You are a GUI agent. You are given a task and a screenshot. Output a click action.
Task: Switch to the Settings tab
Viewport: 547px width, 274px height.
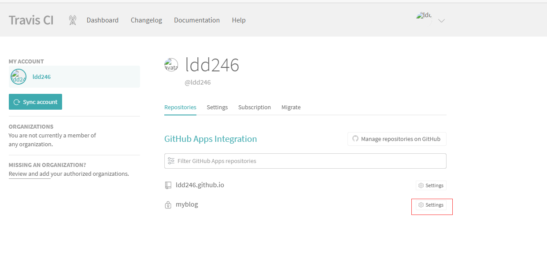217,107
